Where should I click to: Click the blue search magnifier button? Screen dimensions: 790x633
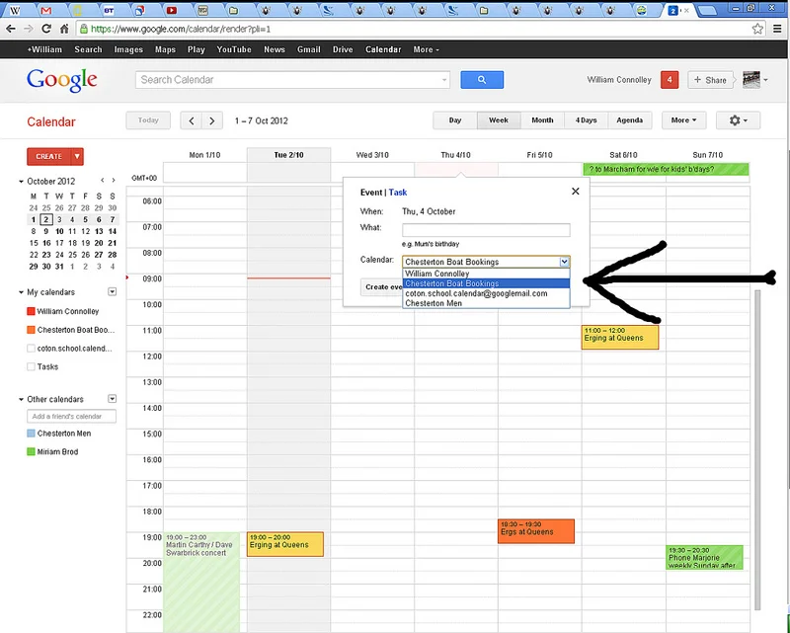tap(482, 80)
